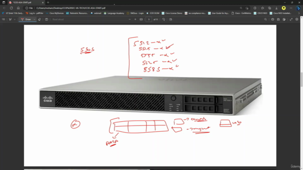Open the CISCO NSO bookmark
This screenshot has height=170, width=303.
pos(260,13)
